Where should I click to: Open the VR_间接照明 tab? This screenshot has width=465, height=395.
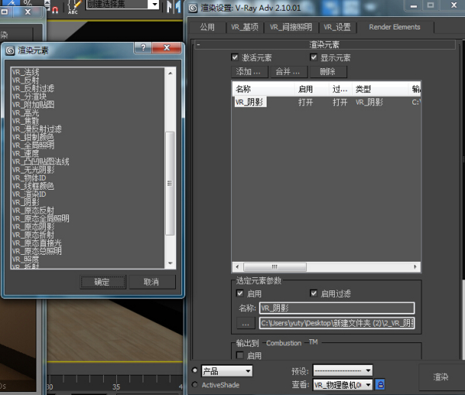click(291, 27)
